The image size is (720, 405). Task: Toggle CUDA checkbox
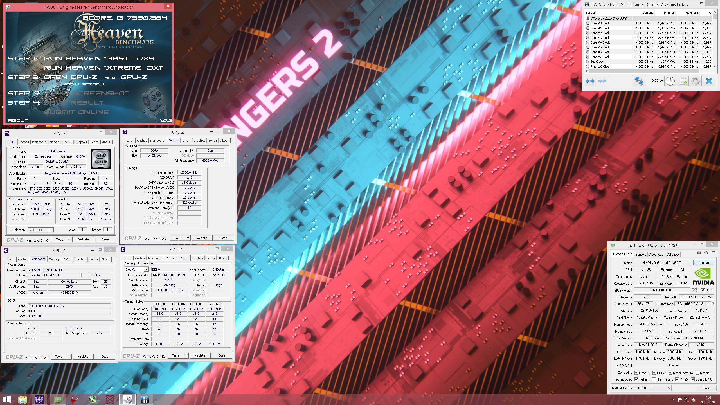pos(654,373)
